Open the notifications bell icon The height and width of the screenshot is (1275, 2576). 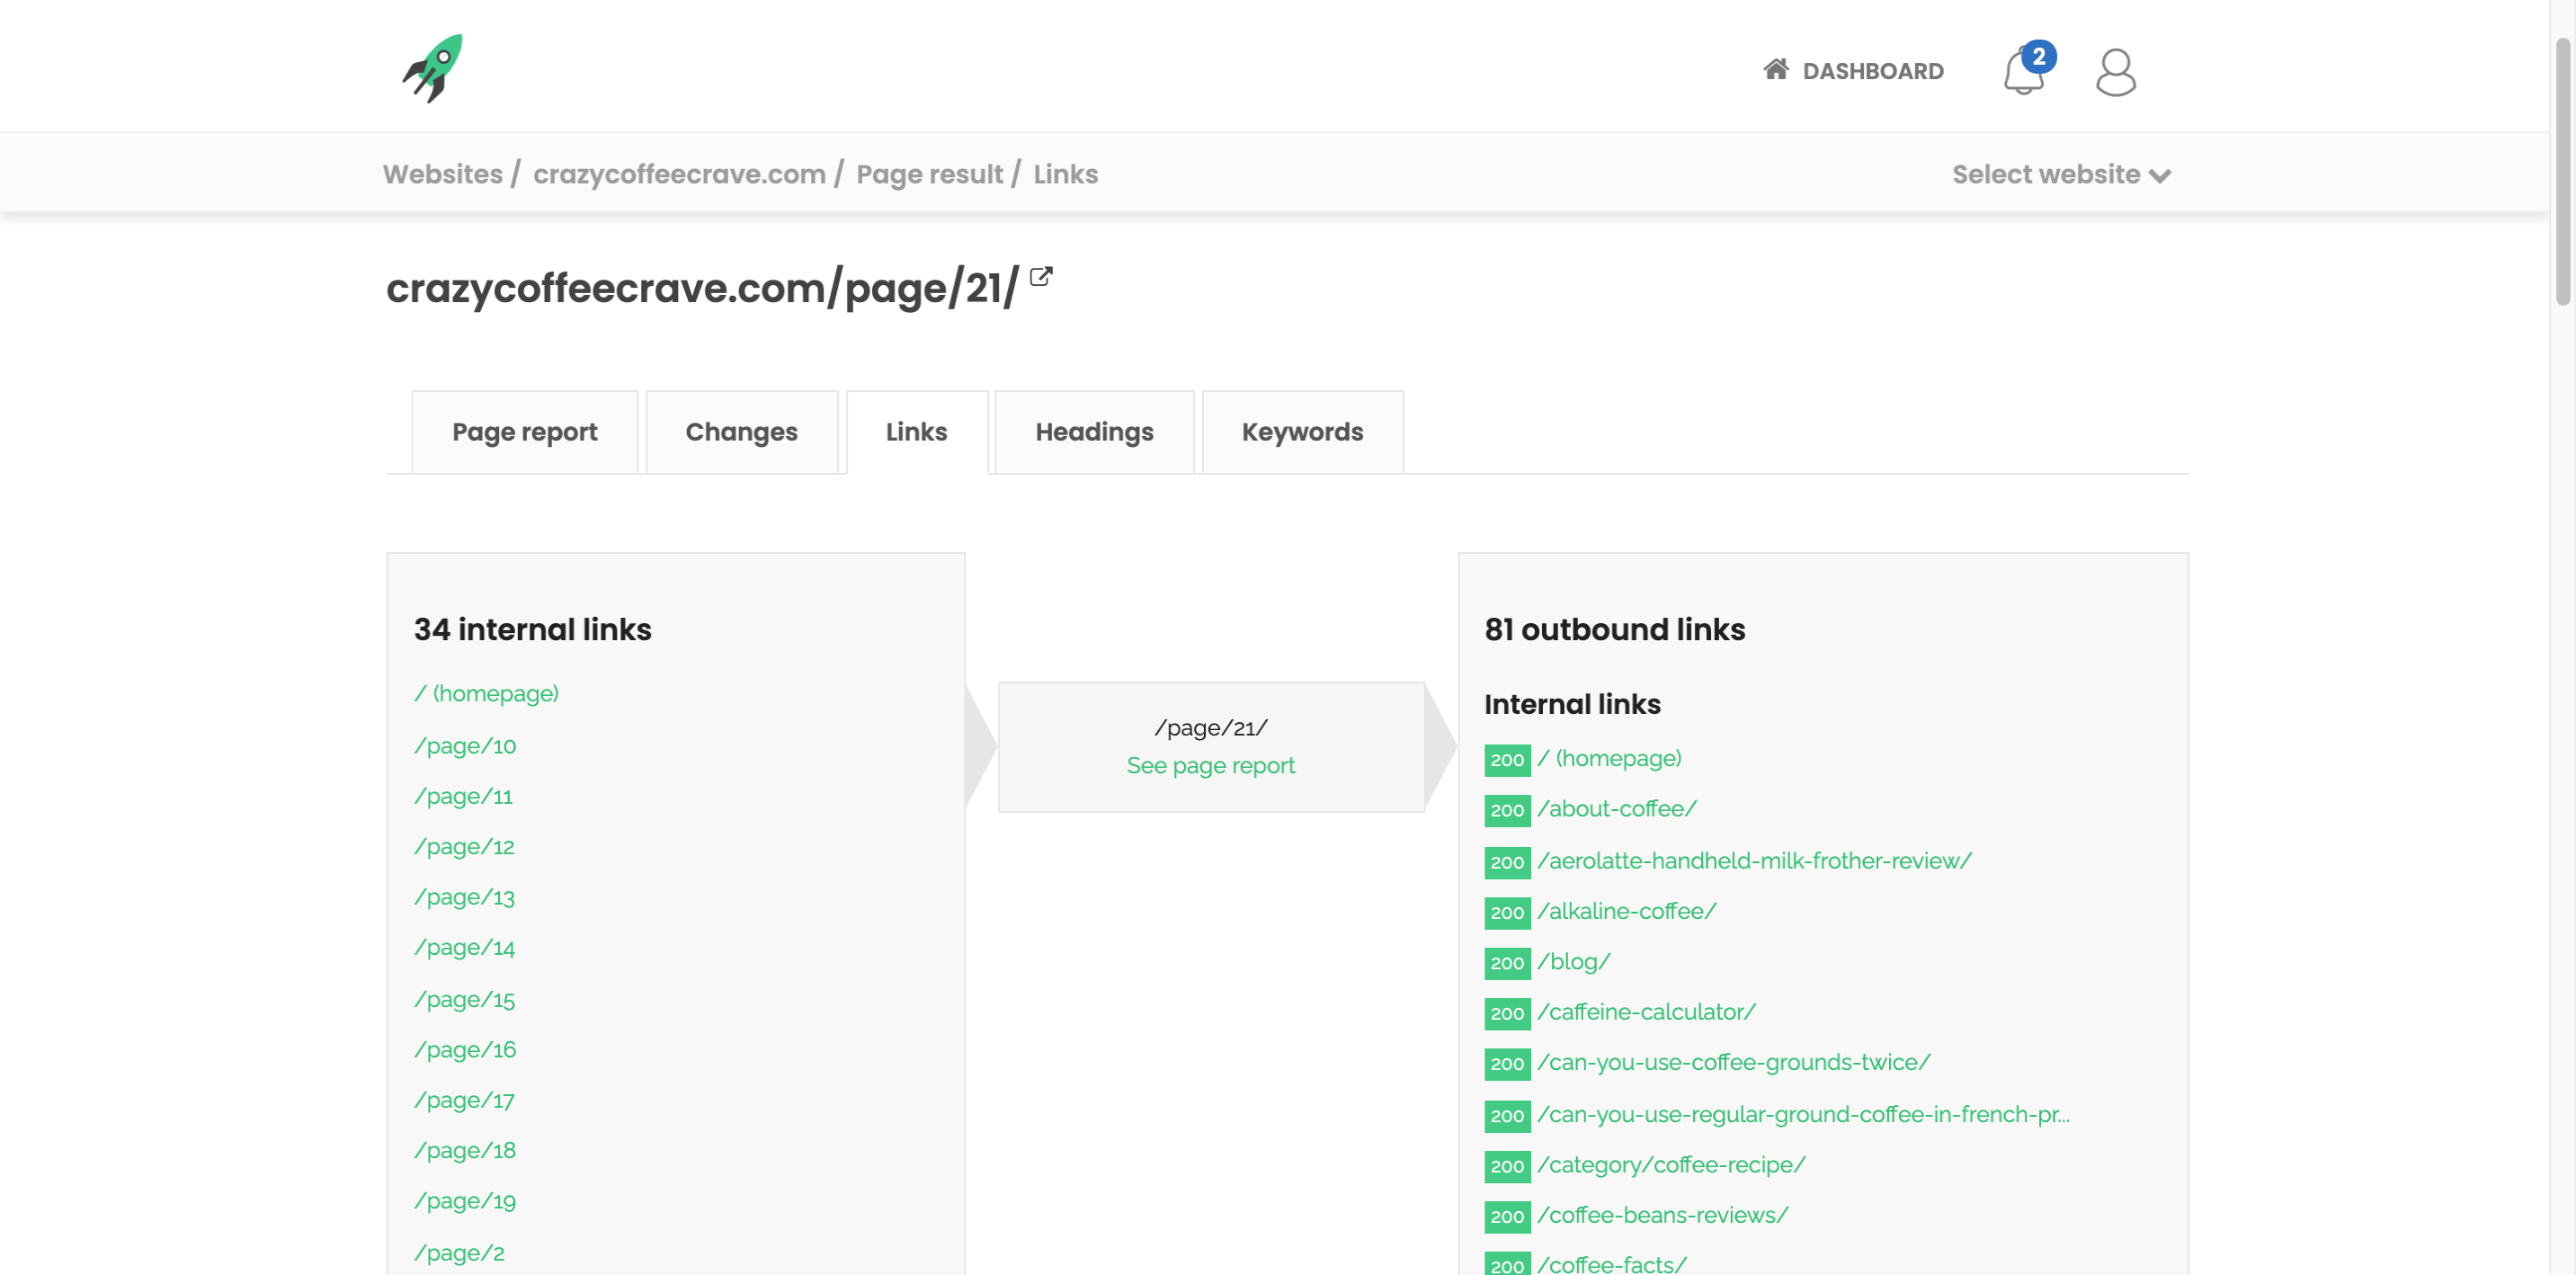(x=2021, y=75)
